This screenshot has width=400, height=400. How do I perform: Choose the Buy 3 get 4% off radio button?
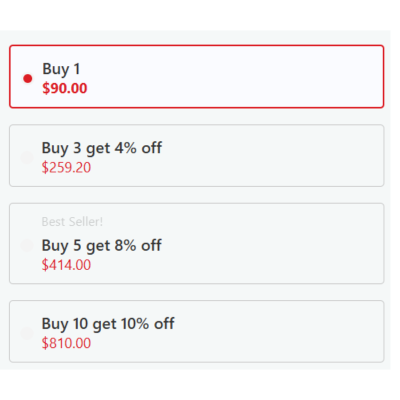(x=26, y=157)
